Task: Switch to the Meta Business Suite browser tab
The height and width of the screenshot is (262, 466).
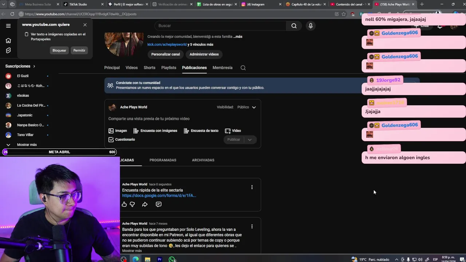Action: coord(39,4)
